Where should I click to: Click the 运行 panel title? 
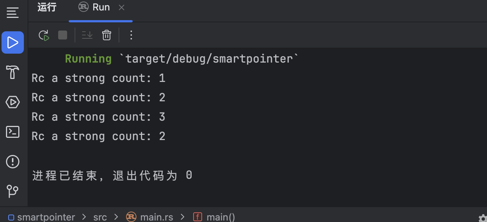tap(47, 7)
